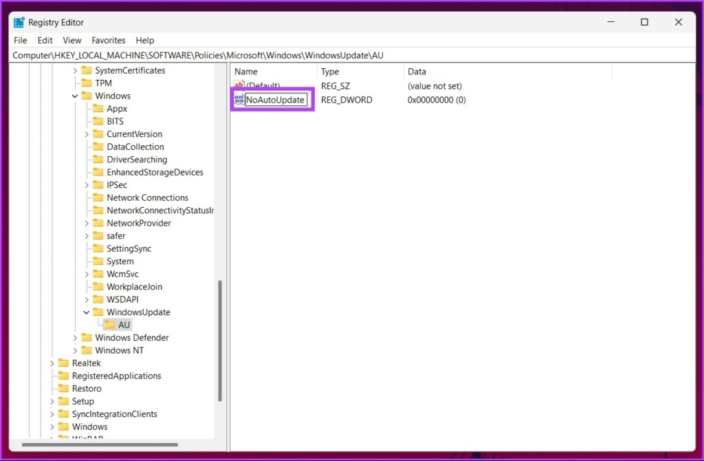
Task: Click the (Default) string value icon
Action: click(x=239, y=86)
